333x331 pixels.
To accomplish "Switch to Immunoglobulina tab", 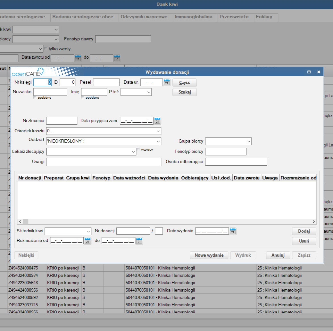I will pyautogui.click(x=193, y=17).
